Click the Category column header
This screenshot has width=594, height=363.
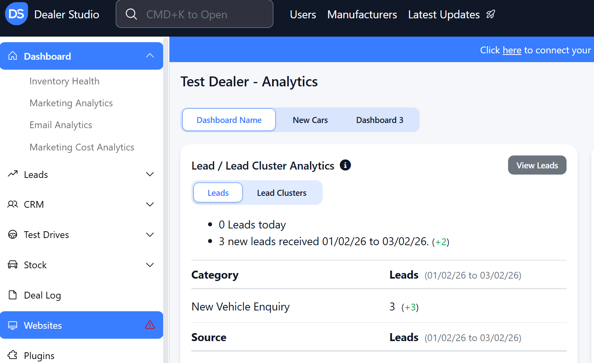coord(215,275)
